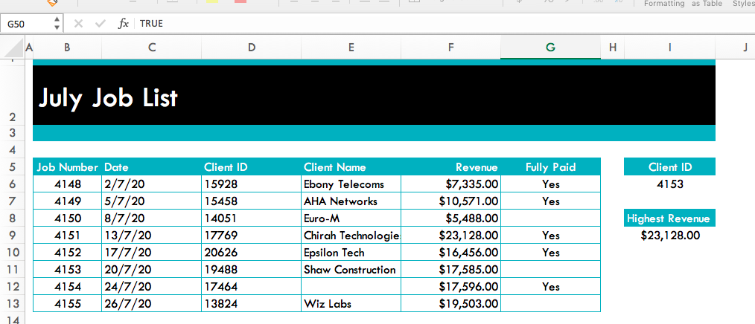Select the July Job List title cell
Viewport: 755px width, 324px height.
374,95
